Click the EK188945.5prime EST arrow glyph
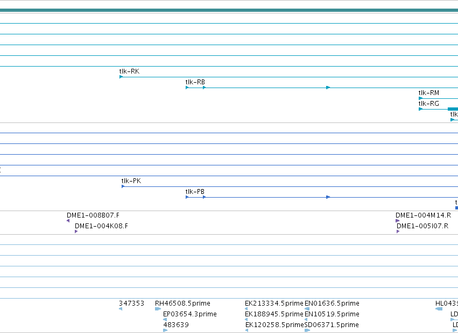458x333 pixels. [246, 320]
